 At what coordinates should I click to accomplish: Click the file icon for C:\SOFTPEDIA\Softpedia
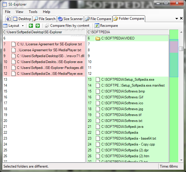[98, 133]
